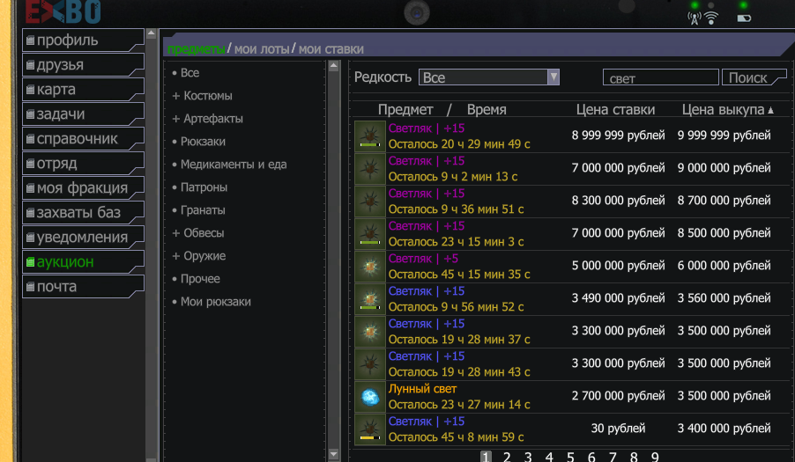This screenshot has width=795, height=462.
Task: Go to page 7 of results
Action: pos(613,457)
